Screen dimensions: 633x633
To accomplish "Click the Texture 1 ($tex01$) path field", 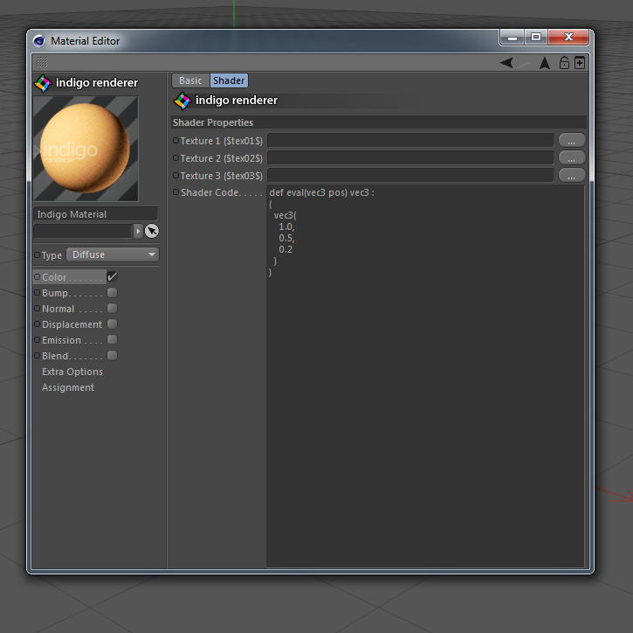I will click(x=410, y=140).
